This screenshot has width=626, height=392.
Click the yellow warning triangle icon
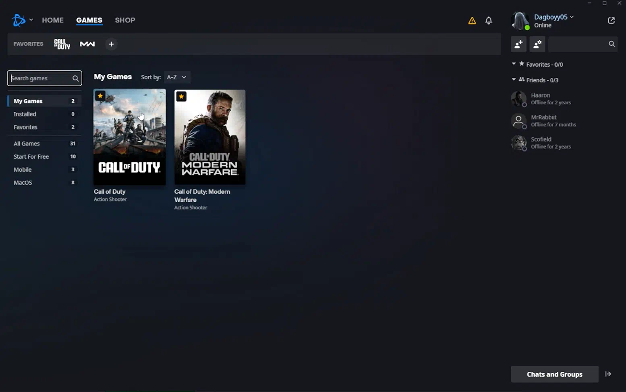pyautogui.click(x=472, y=21)
